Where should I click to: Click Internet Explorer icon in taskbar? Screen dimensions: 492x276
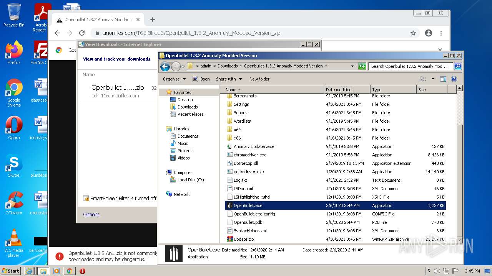29,271
